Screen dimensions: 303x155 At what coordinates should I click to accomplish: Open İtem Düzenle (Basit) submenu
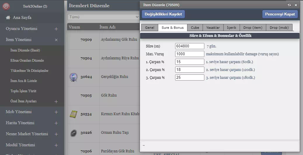click(25, 50)
